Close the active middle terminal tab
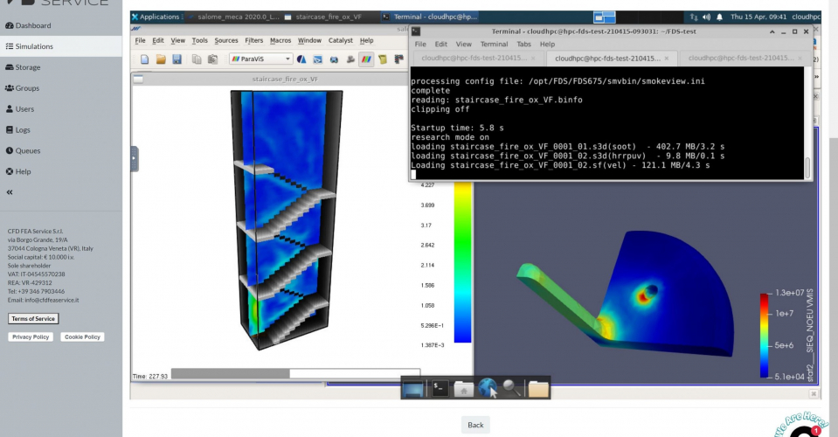Viewport: 838px width, 437px height. click(667, 59)
